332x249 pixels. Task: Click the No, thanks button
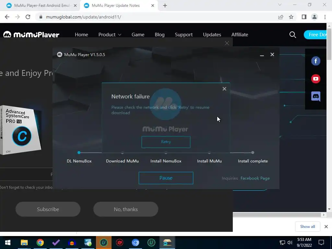pos(126,209)
